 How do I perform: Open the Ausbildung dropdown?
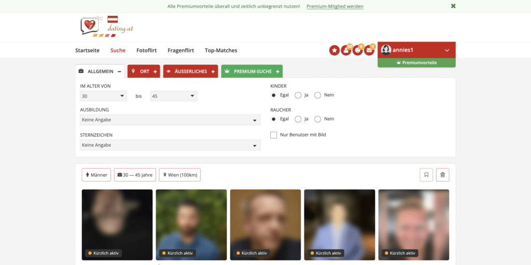(x=170, y=120)
